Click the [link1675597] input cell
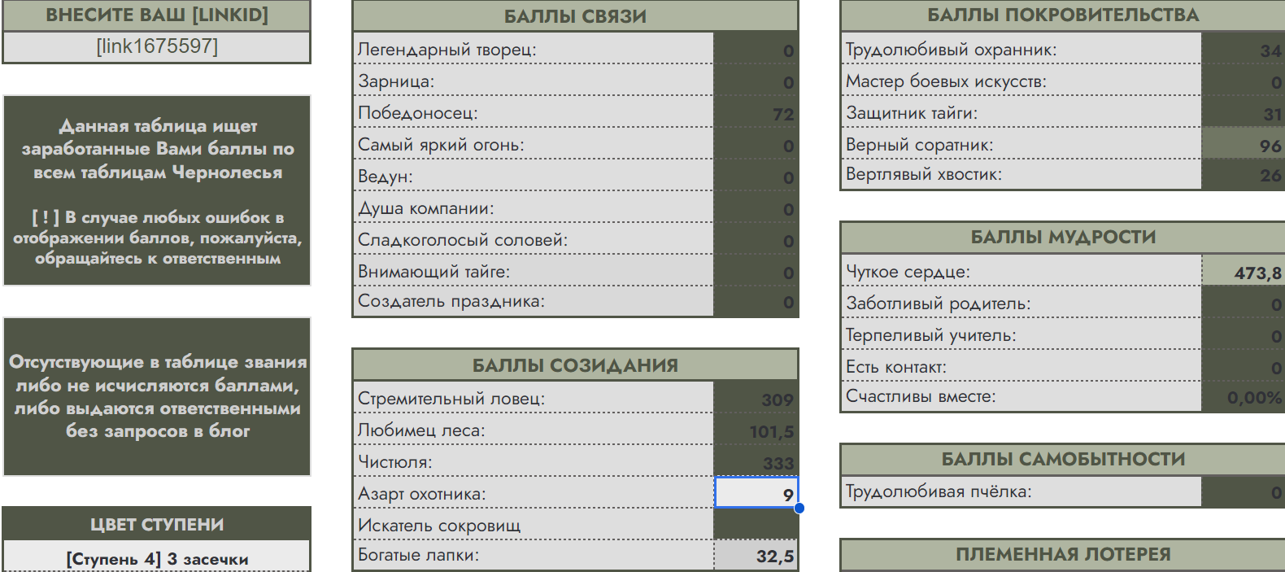 tap(157, 46)
